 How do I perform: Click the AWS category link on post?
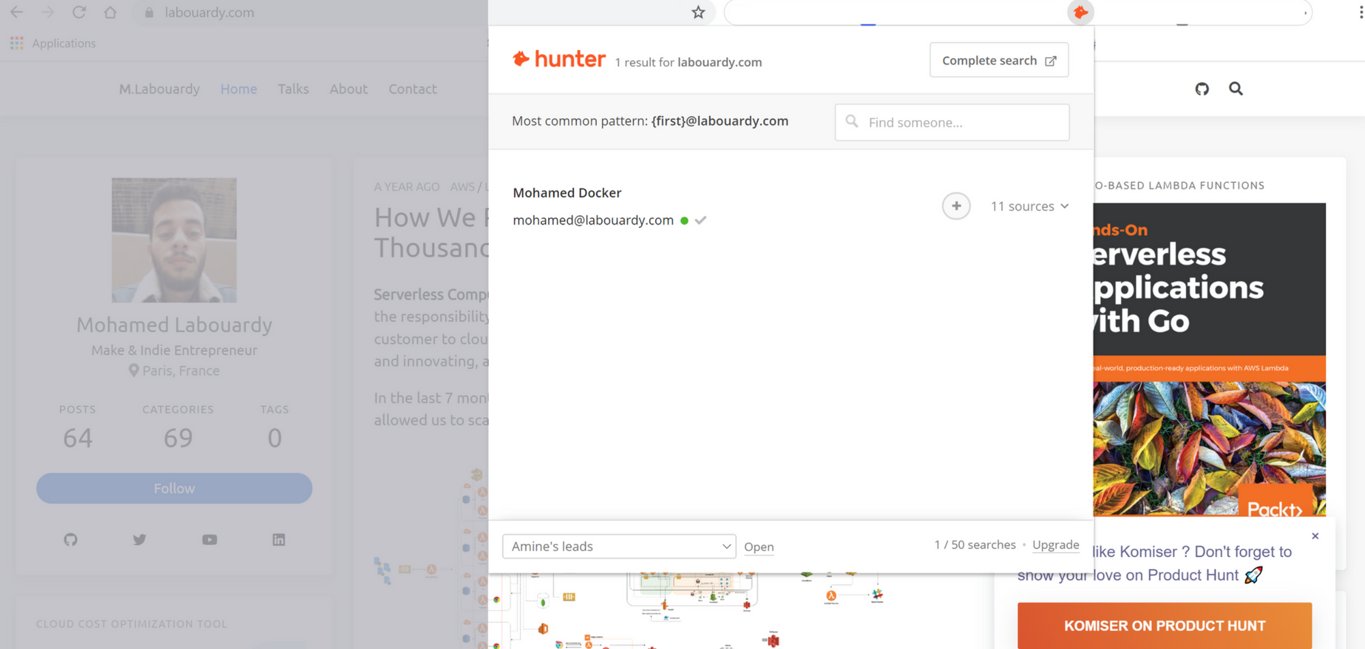(462, 186)
